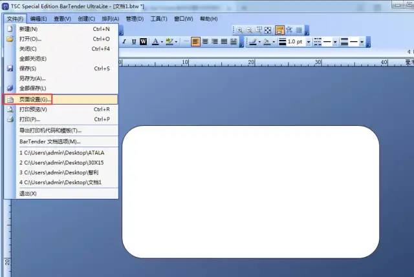414x277 pixels.
Task: Select 全部关闭(E) menu entry
Action: coord(61,59)
